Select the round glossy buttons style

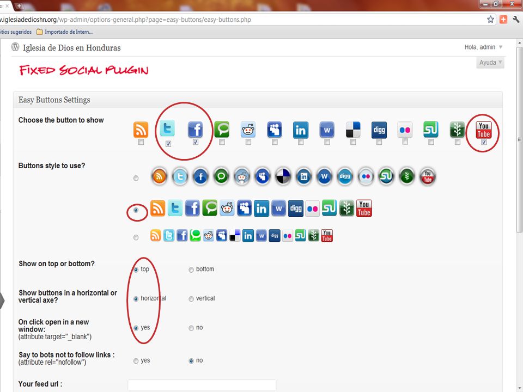[x=136, y=179]
